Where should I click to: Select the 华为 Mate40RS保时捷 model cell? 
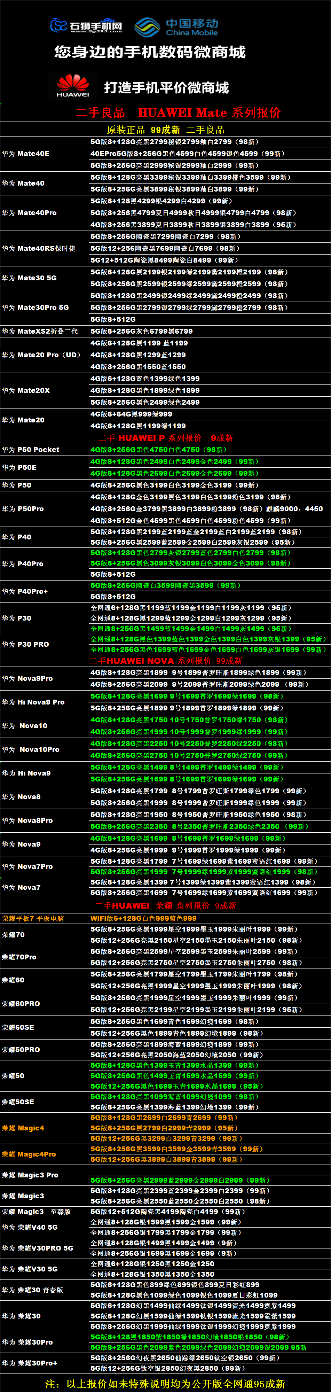[x=45, y=248]
